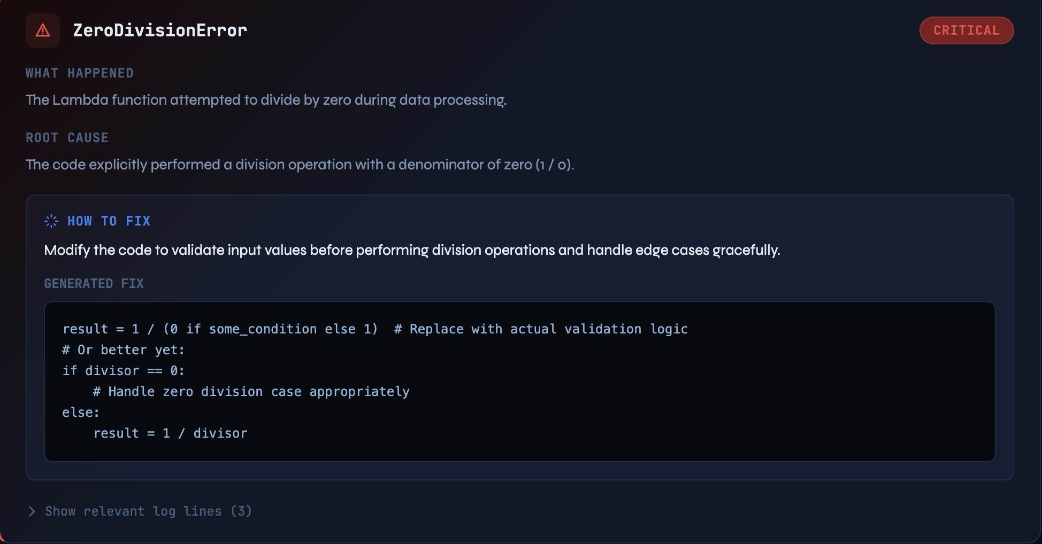Click the sparkle icon beside HOW TO FIX
The width and height of the screenshot is (1042, 544).
pyautogui.click(x=51, y=221)
